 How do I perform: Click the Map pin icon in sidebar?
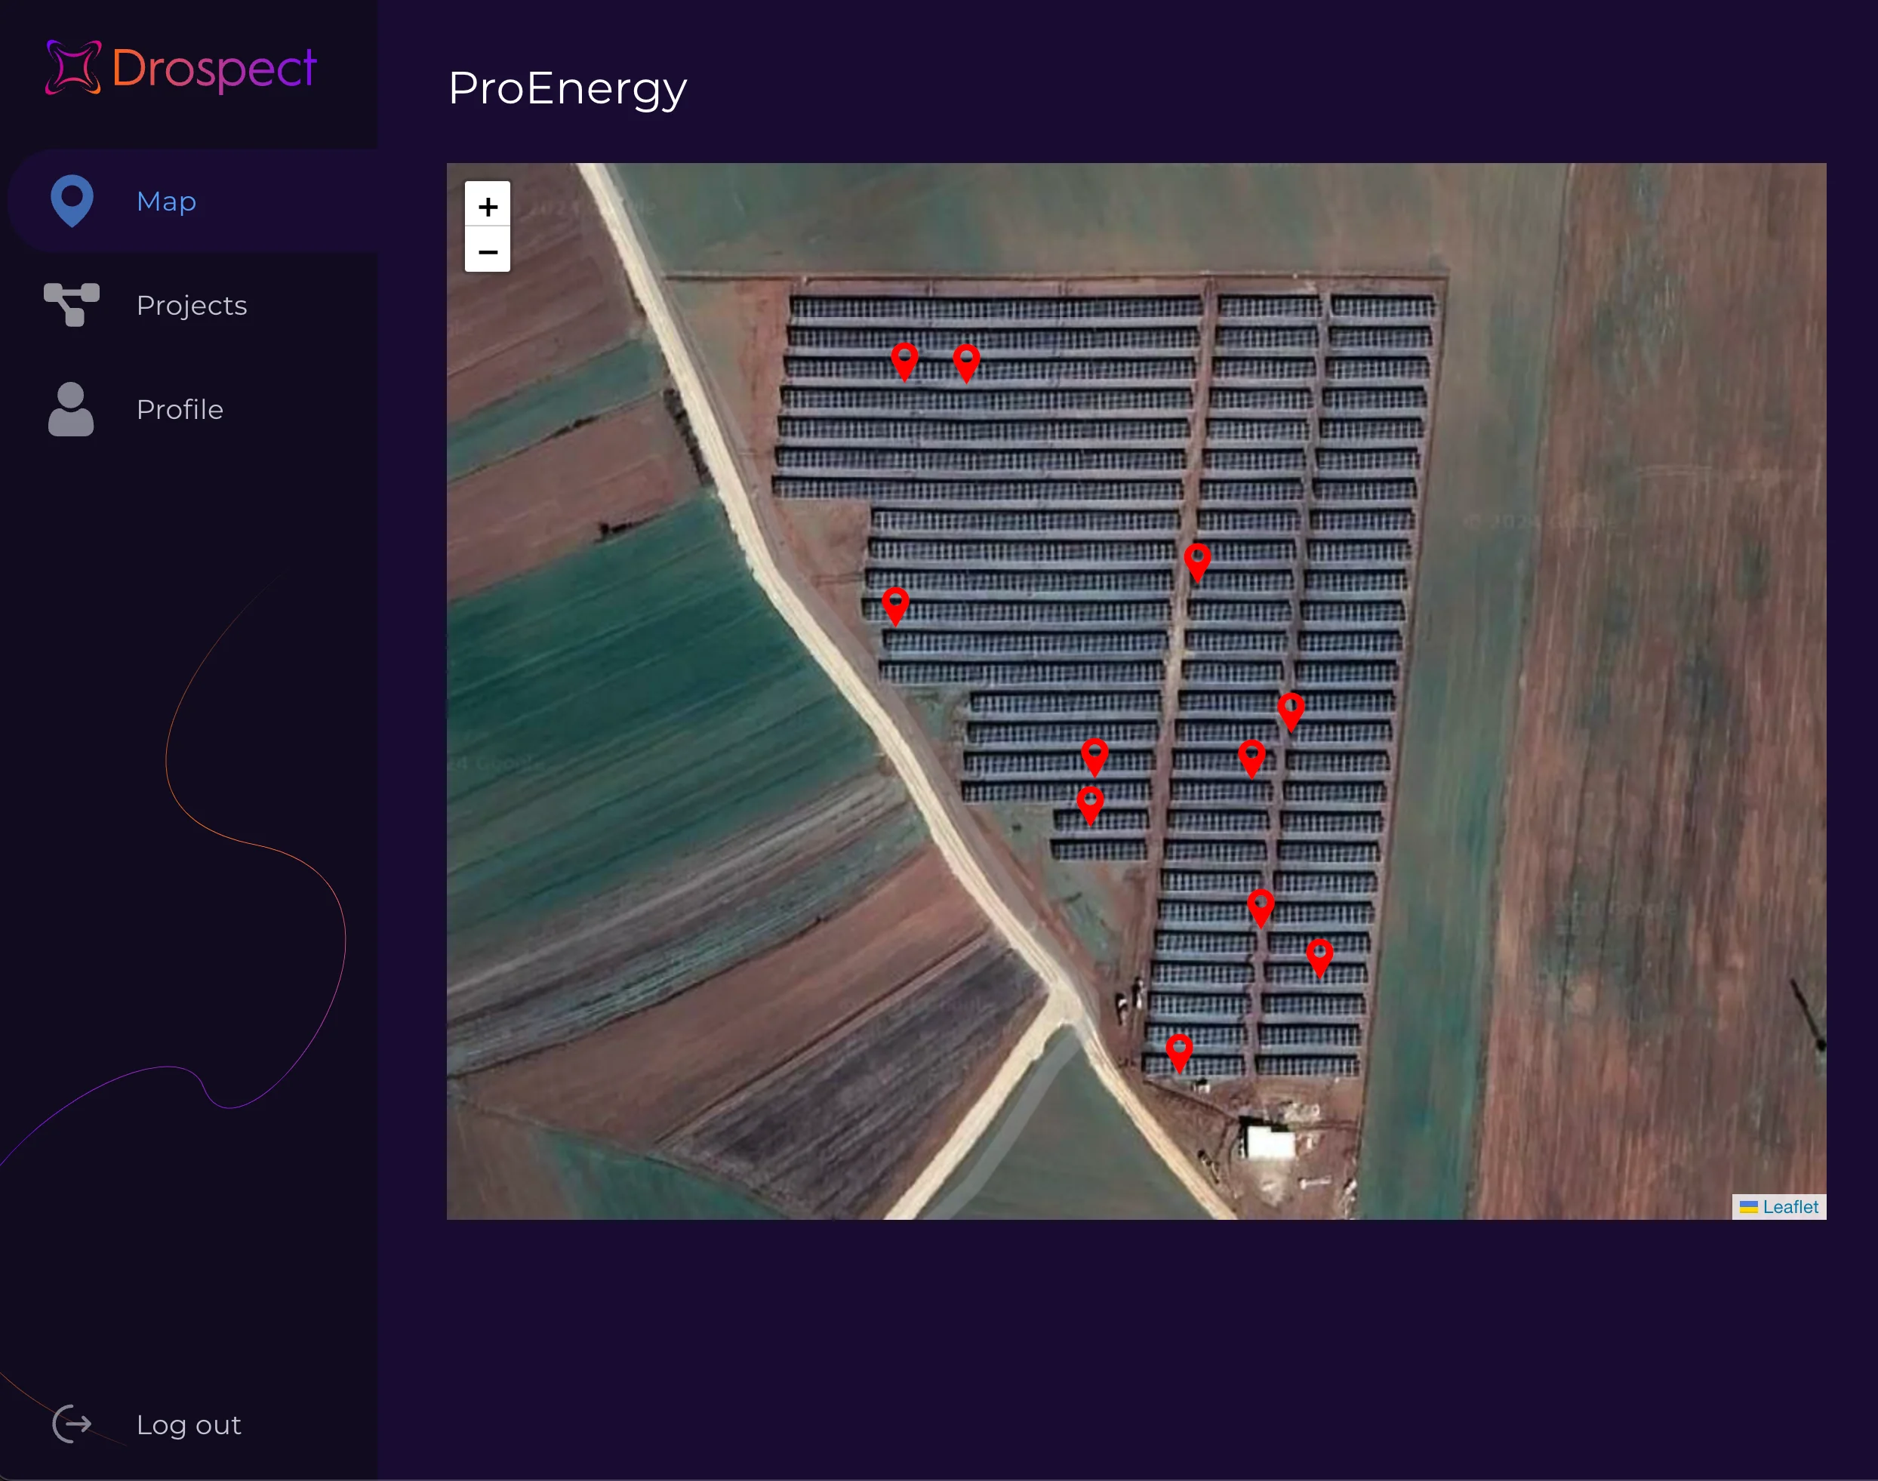[x=72, y=202]
